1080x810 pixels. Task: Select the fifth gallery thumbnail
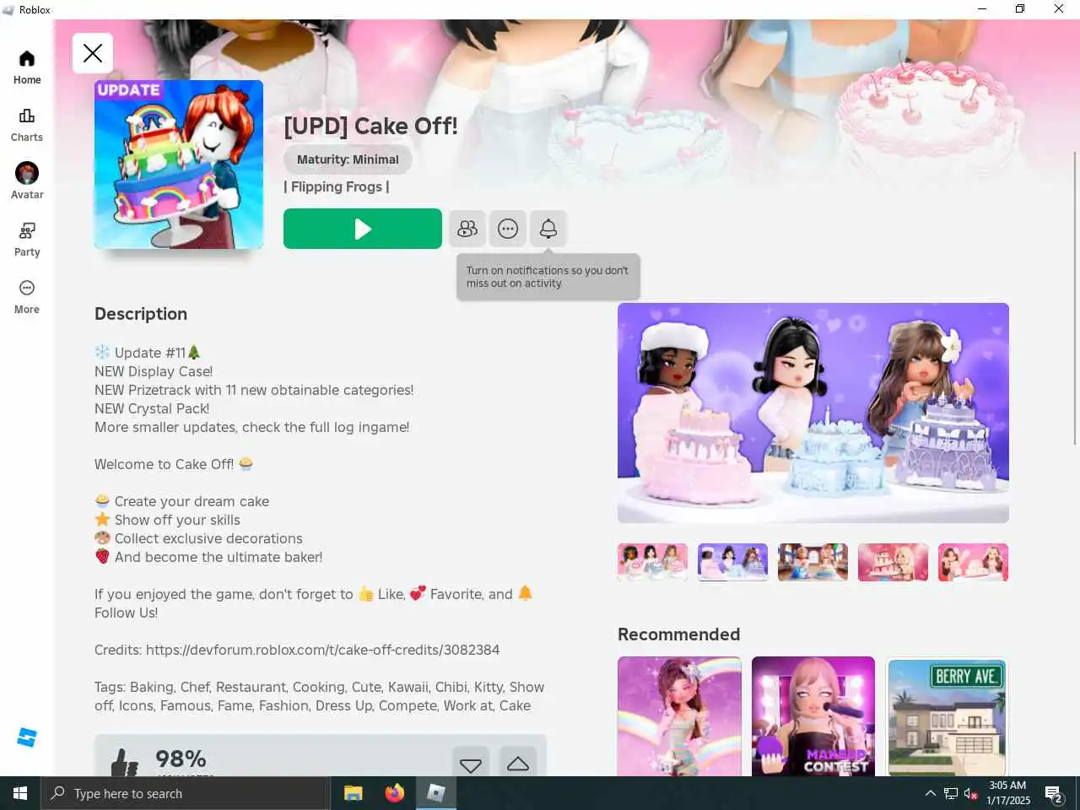pos(974,562)
